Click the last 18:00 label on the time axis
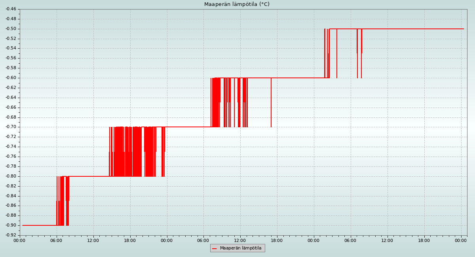This screenshot has height=257, width=475. 424,240
